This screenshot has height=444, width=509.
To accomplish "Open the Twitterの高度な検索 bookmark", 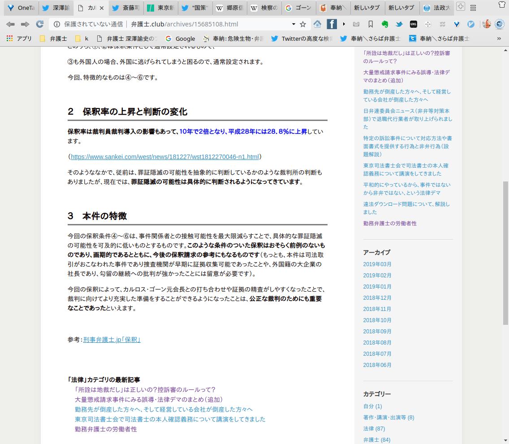I will pyautogui.click(x=302, y=39).
